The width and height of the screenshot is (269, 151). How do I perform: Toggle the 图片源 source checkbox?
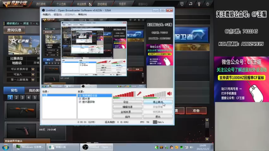click(80, 99)
